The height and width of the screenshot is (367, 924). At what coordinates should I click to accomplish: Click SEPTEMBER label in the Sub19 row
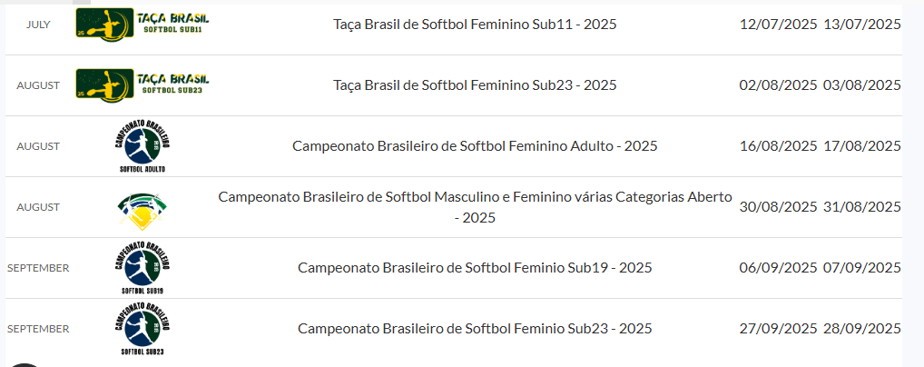pyautogui.click(x=38, y=268)
